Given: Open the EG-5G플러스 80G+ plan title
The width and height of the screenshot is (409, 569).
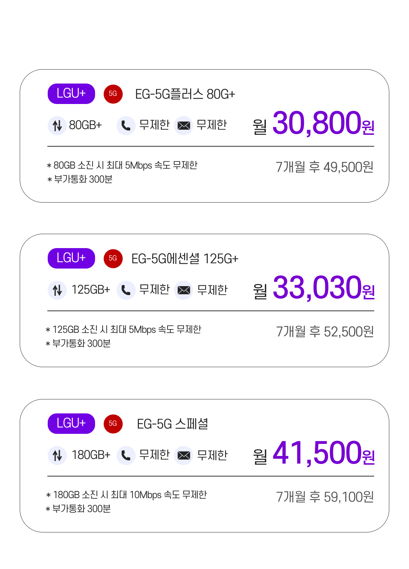Looking at the screenshot, I should click(185, 94).
